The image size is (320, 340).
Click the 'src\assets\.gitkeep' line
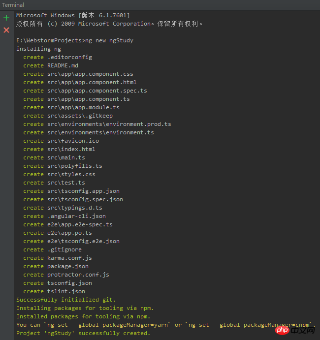click(68, 116)
